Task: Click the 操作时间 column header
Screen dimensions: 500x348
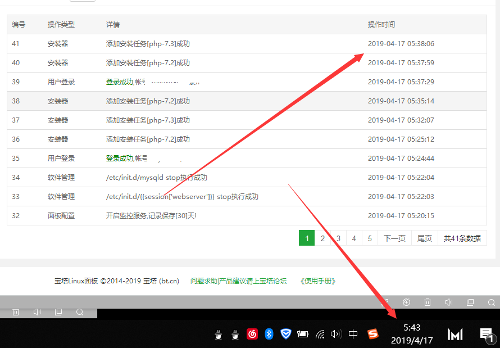Action: pos(381,25)
